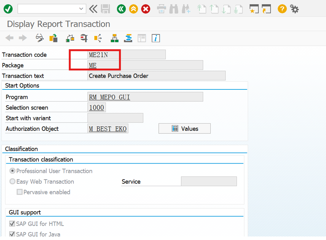Click the indentation structure icon

[128, 38]
